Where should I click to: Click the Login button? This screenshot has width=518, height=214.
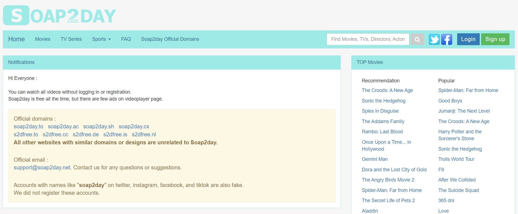click(468, 39)
